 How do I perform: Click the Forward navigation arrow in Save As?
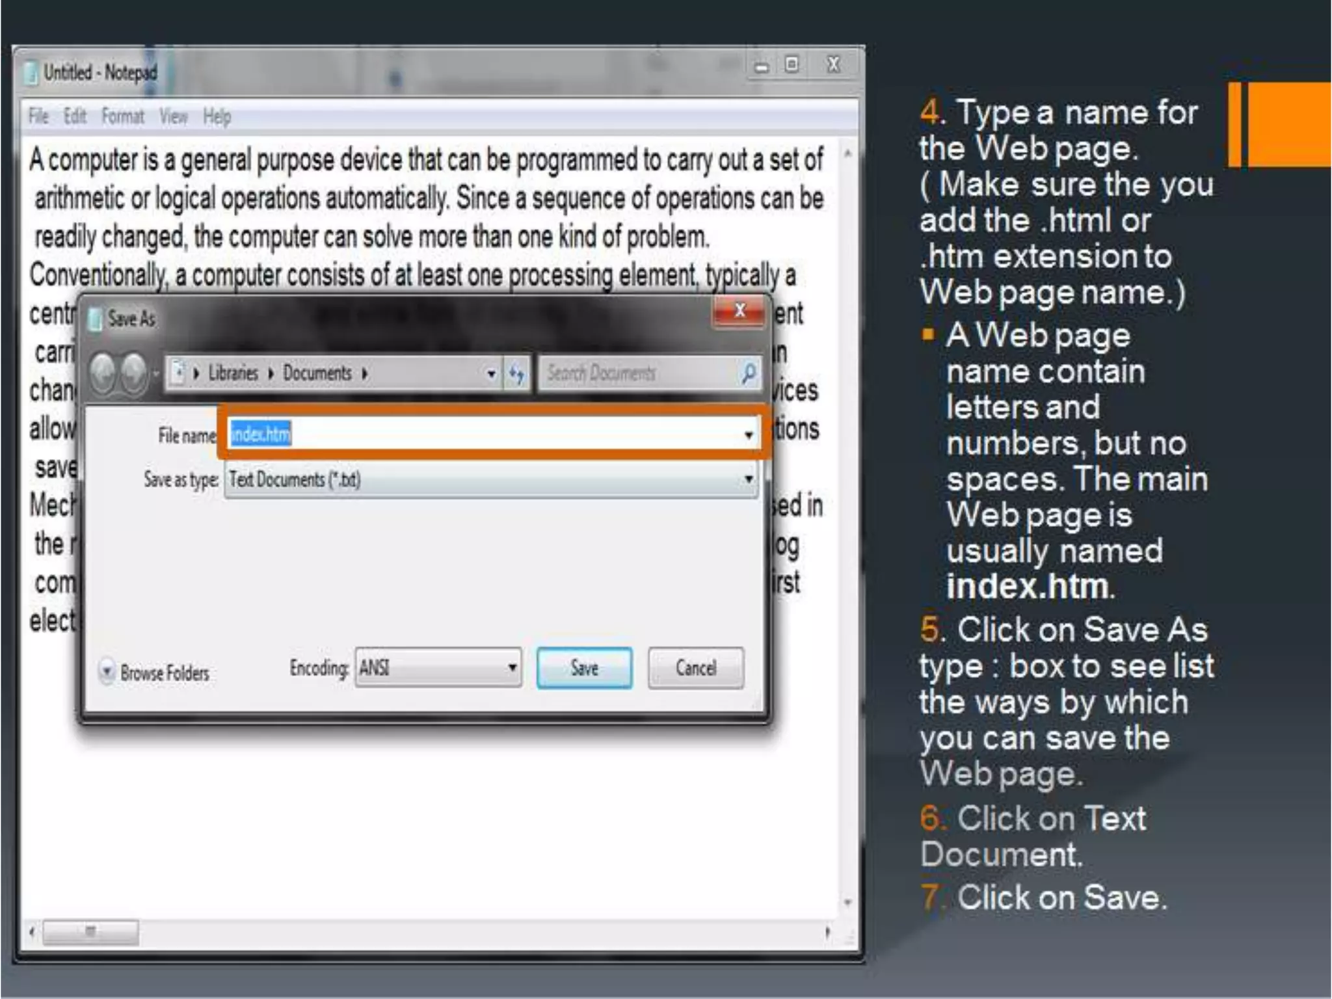[x=134, y=373]
